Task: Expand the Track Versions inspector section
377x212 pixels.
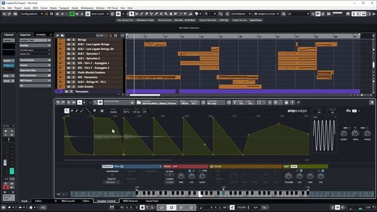Action: click(35, 60)
